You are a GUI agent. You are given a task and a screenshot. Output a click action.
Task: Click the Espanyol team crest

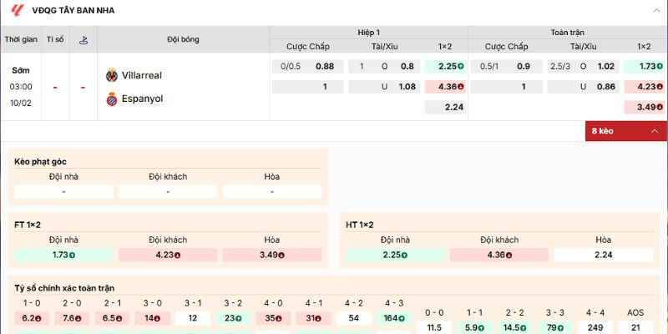click(111, 99)
